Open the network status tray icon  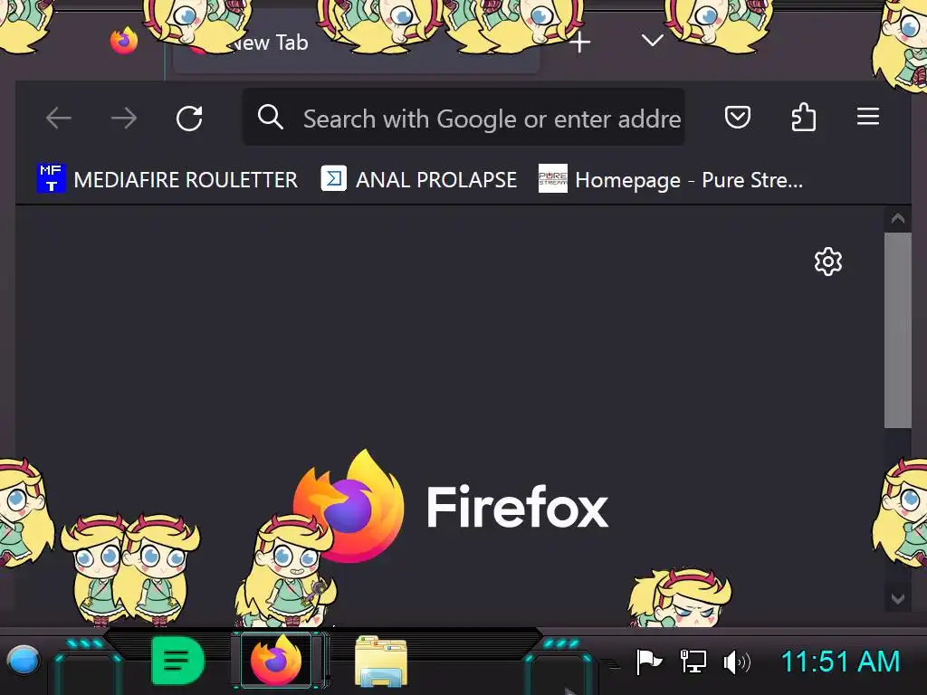pos(693,661)
